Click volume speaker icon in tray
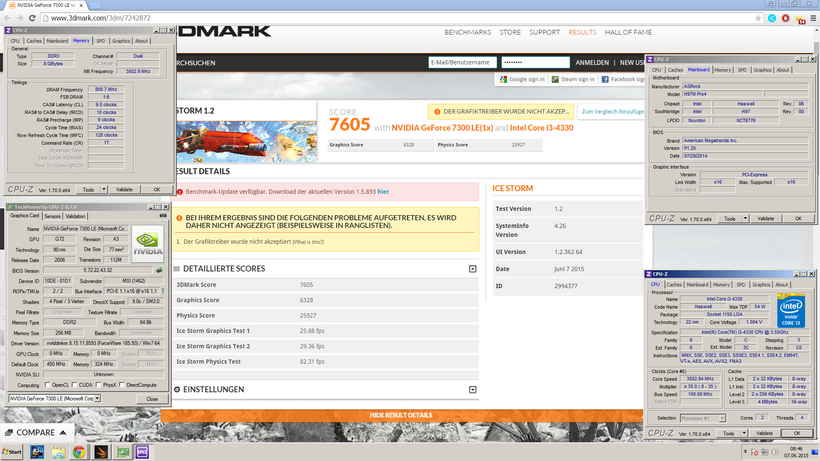The image size is (820, 461). point(775,452)
